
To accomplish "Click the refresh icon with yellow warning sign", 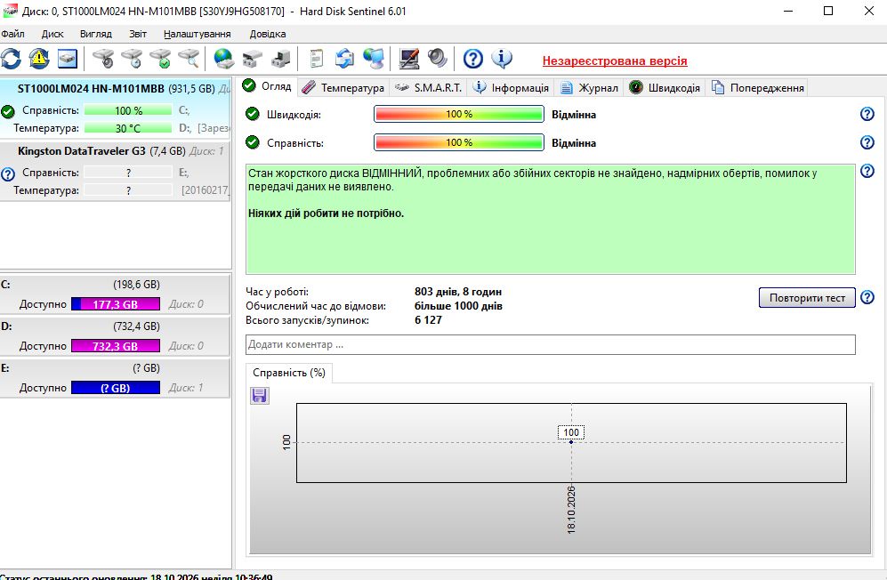I will [x=39, y=59].
